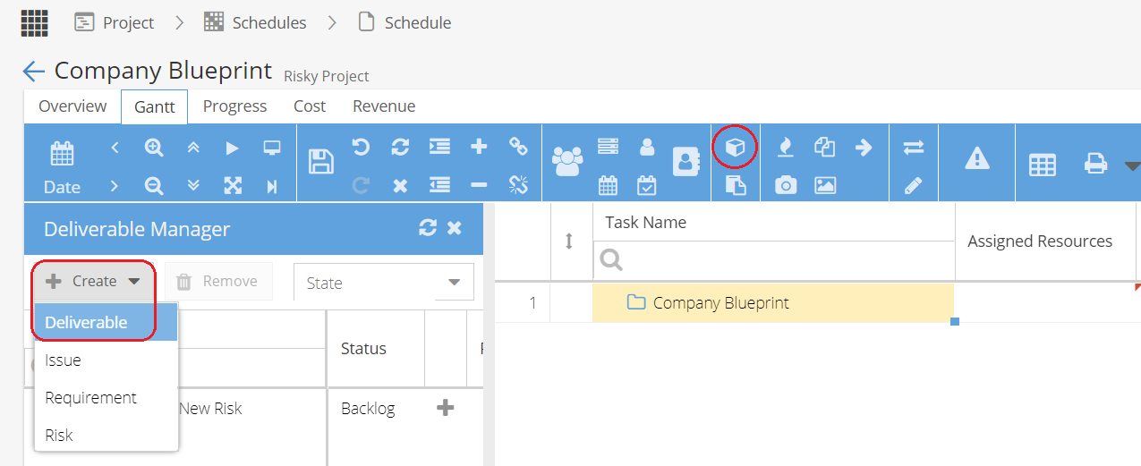Click the link tasks chain icon
Image resolution: width=1141 pixels, height=466 pixels.
coord(518,147)
